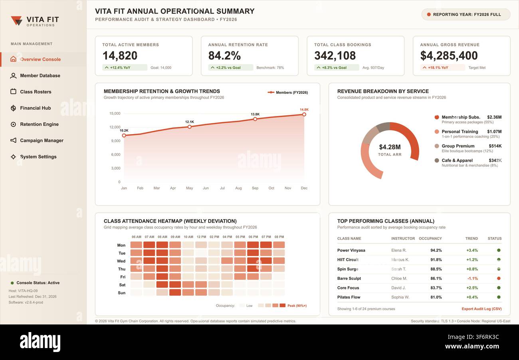Click the Membership Subs. legend color dot
519x360 pixels.
click(437, 117)
